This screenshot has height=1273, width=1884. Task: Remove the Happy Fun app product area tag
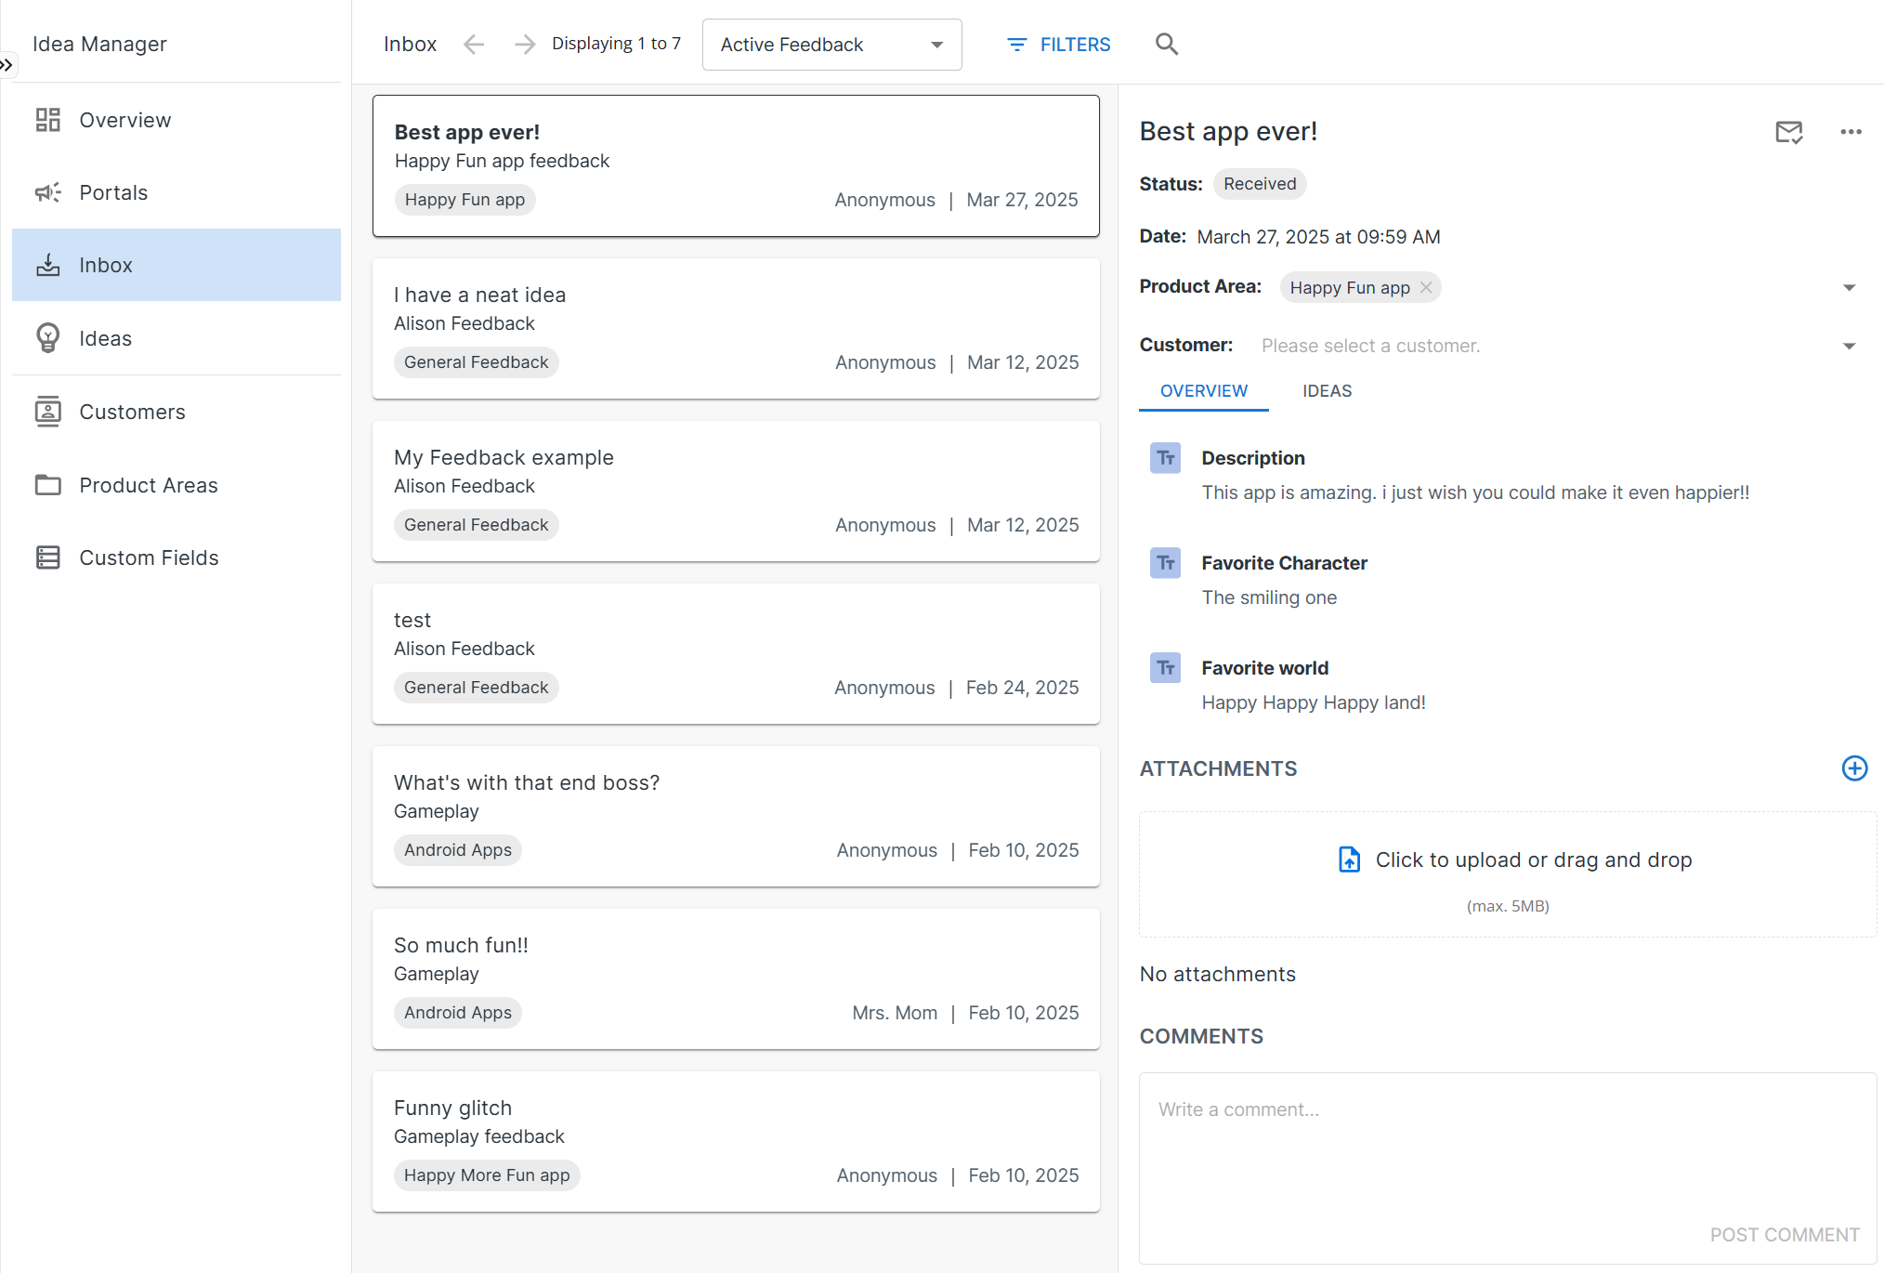click(x=1425, y=287)
